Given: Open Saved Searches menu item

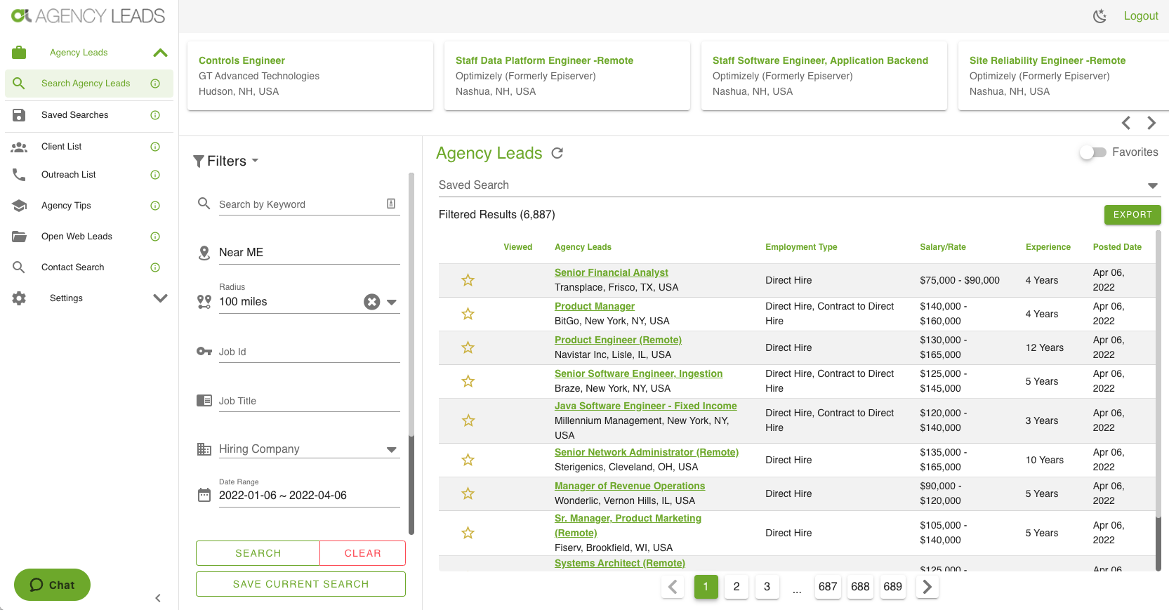Looking at the screenshot, I should tap(89, 115).
